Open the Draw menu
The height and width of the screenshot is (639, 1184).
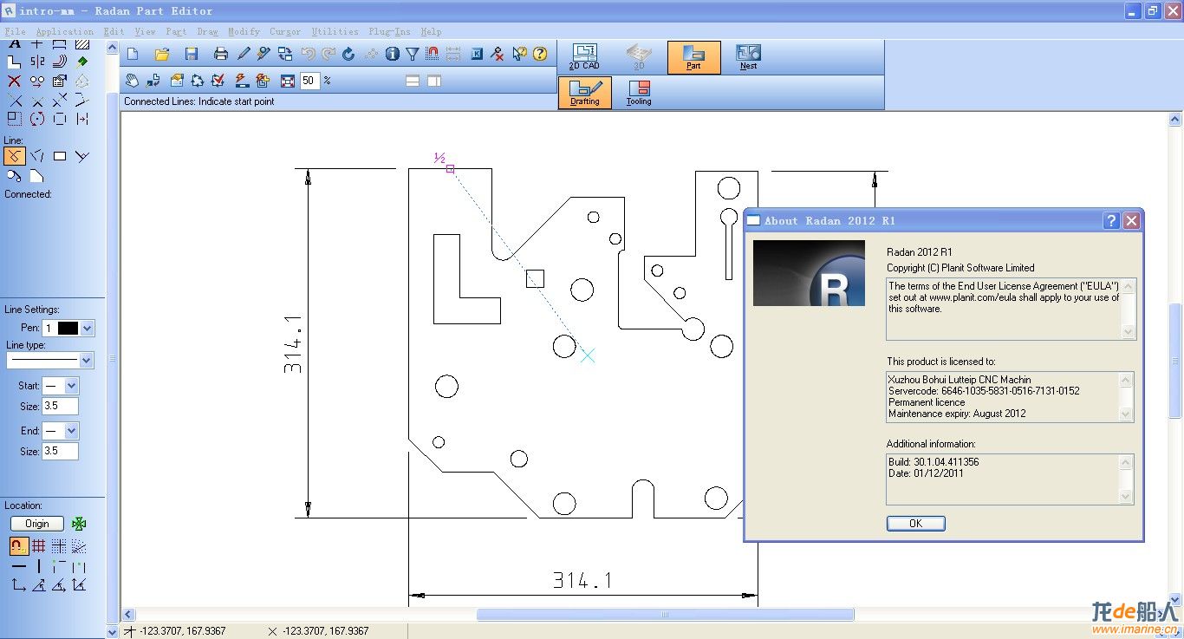pyautogui.click(x=207, y=31)
